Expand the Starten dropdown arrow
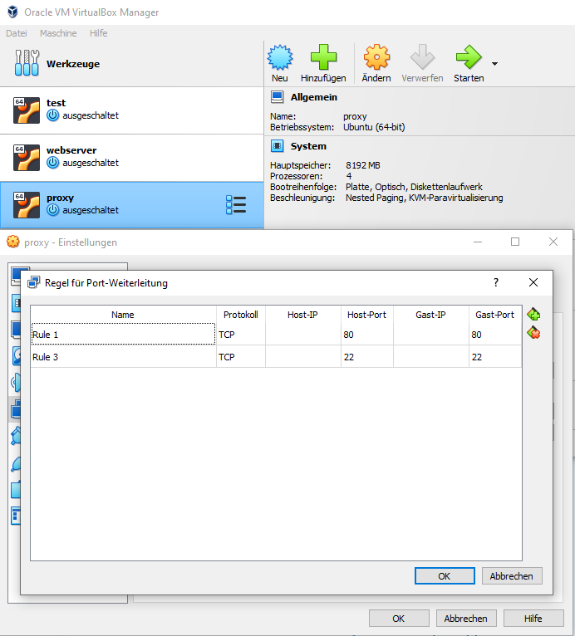 coord(494,64)
